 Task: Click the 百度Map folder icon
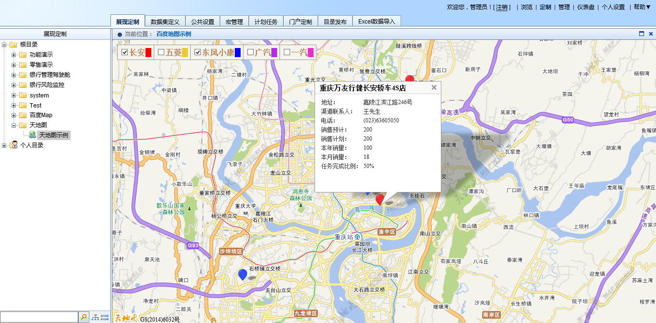click(23, 115)
